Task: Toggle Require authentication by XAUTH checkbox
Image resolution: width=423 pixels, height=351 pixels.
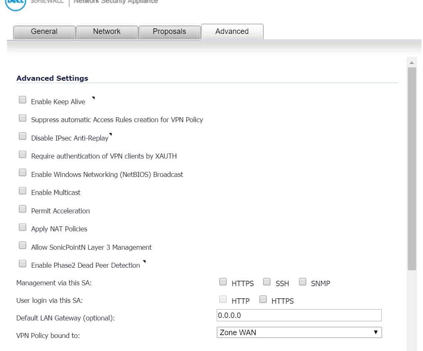Action: coord(23,155)
